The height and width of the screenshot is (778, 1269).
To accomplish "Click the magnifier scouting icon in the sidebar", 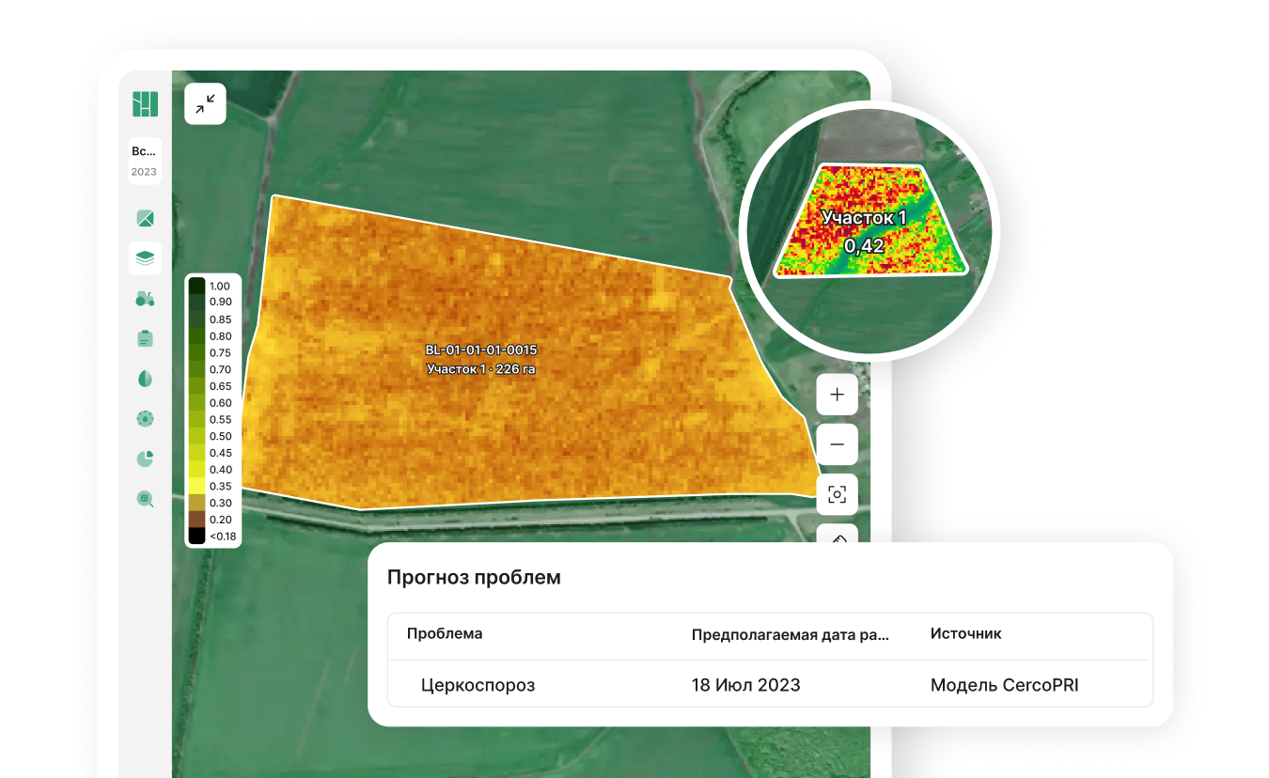I will point(145,499).
